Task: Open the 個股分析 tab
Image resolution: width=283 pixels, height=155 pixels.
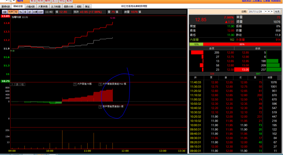Action: [x=68, y=7]
